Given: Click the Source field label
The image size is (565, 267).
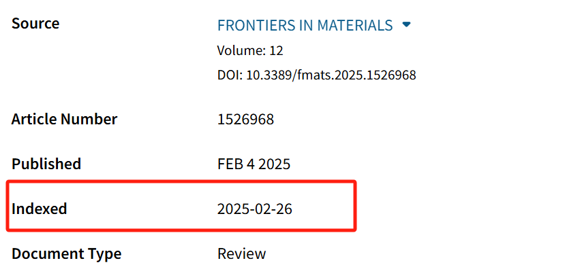Looking at the screenshot, I should point(35,24).
